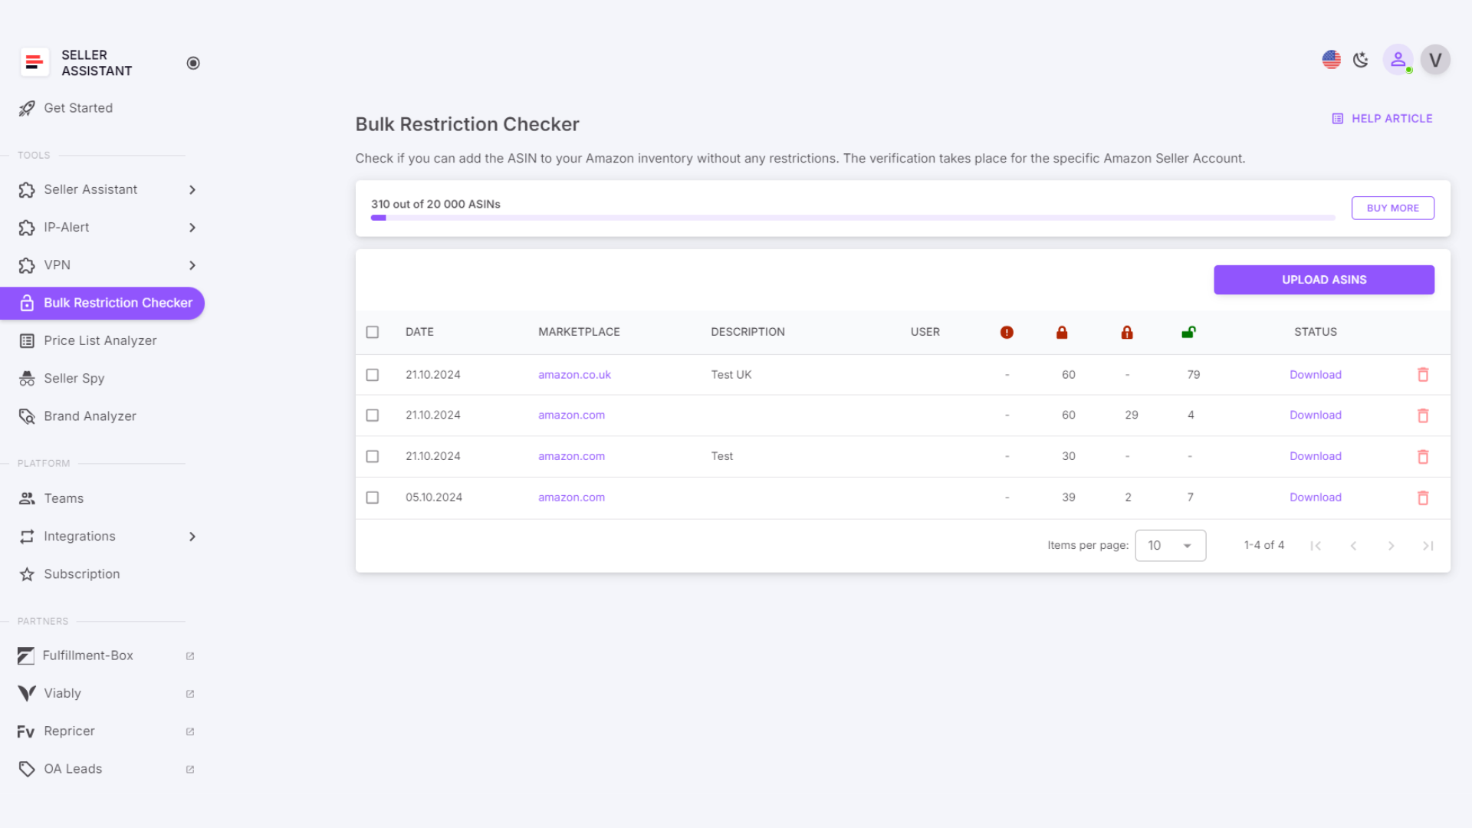
Task: Select the checkbox for the 05.10.2024 row
Action: (x=373, y=497)
